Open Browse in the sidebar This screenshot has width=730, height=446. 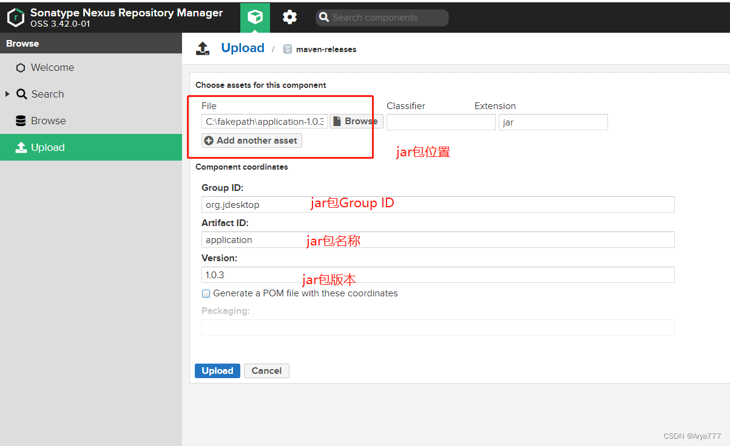(x=91, y=121)
